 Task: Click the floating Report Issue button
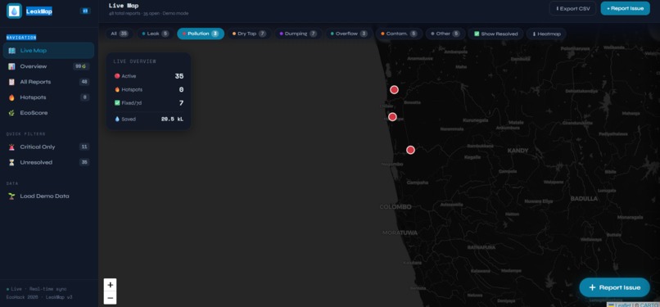pyautogui.click(x=614, y=287)
